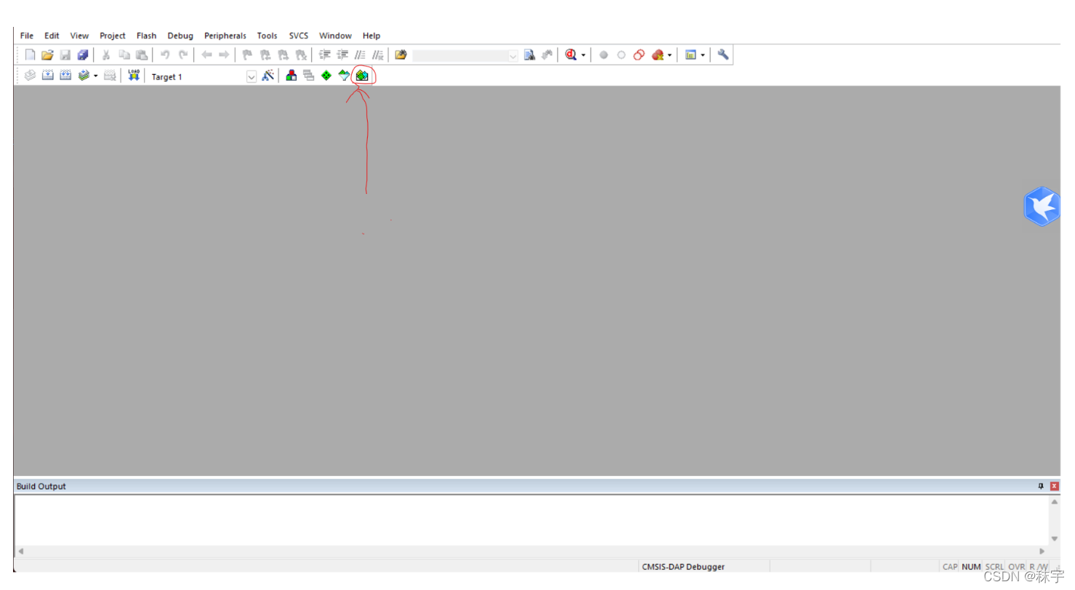Click Build Output horizontal scroll right arrow
1075x590 pixels.
(x=1042, y=551)
